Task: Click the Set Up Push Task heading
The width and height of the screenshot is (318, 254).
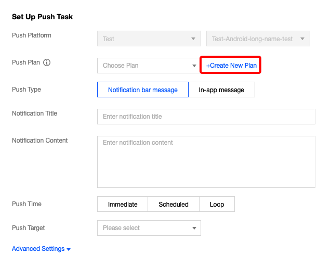Action: (42, 17)
